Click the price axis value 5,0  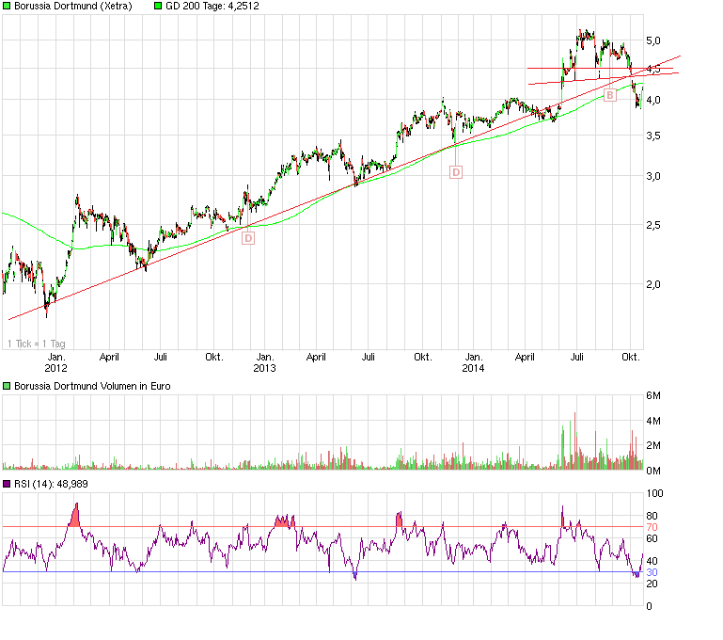point(652,40)
